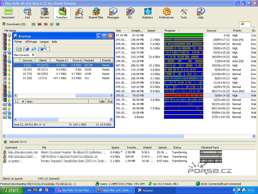Open the Affichage menu in Azureus
The image size is (258, 194).
click(31, 42)
